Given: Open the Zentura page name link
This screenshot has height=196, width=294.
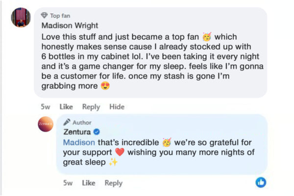Looking at the screenshot, I should tap(78, 132).
